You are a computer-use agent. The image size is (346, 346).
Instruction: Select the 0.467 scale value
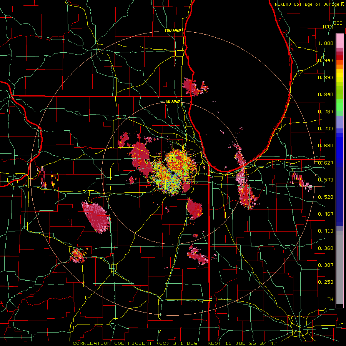coord(326,214)
